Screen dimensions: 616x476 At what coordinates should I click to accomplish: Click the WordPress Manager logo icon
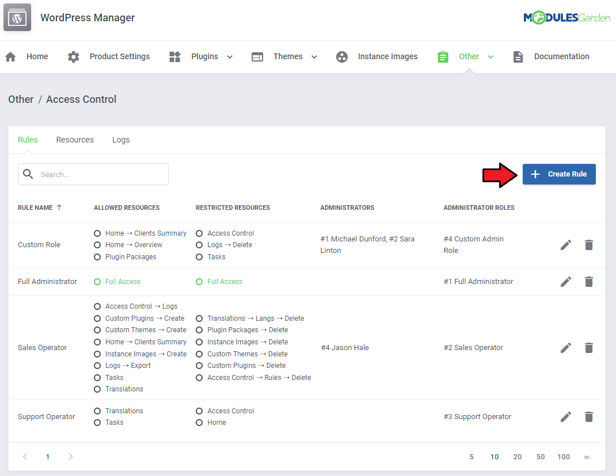17,18
